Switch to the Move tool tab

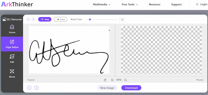(x=12, y=73)
